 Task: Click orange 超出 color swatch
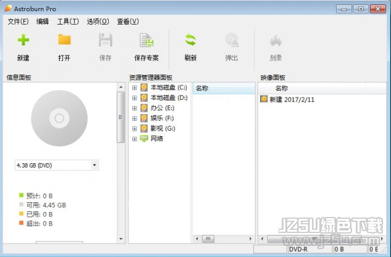pyautogui.click(x=22, y=223)
